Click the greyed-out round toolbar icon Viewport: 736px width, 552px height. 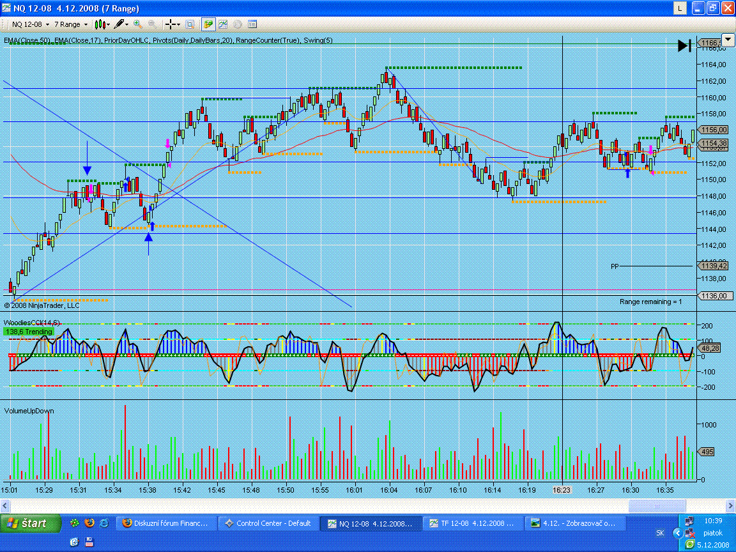coord(238,24)
